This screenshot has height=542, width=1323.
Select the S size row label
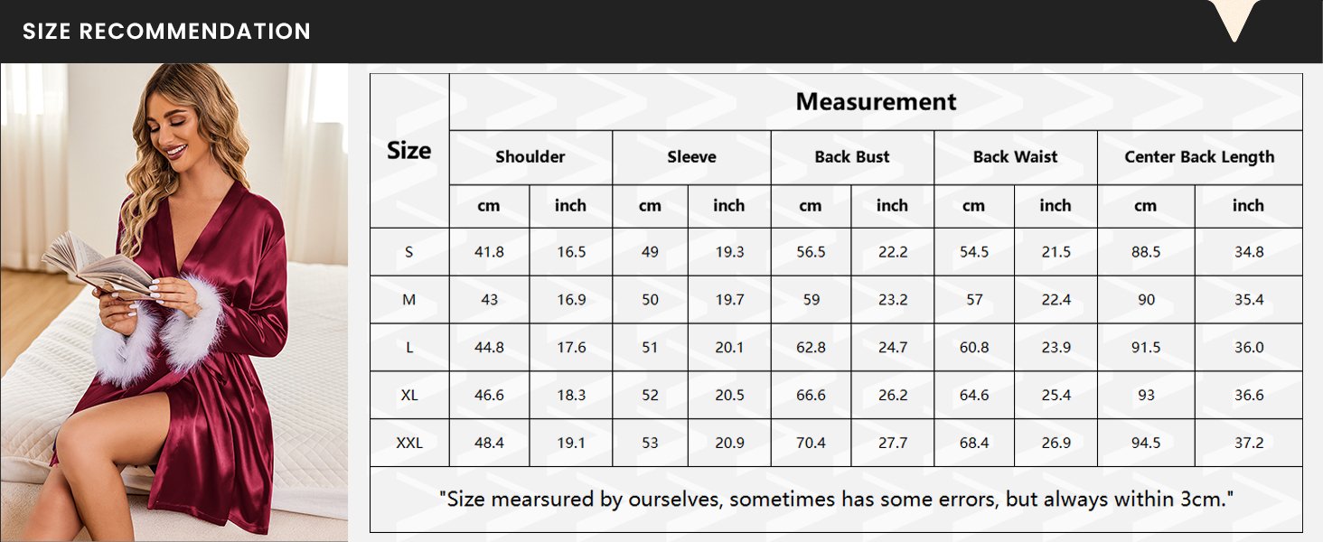[409, 252]
